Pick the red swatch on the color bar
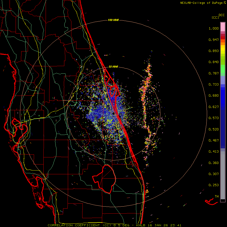Screen dimensions: 227x227 click(223, 38)
